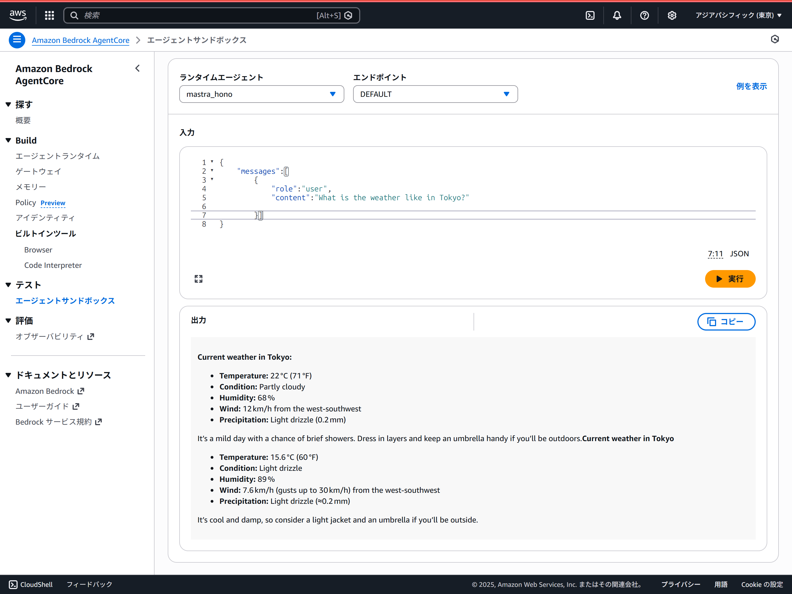The height and width of the screenshot is (594, 792).
Task: Fold the line 3 object block
Action: tap(212, 179)
